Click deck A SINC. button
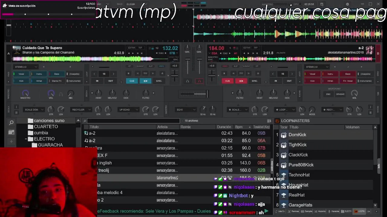The height and width of the screenshot is (217, 387). pos(159,81)
